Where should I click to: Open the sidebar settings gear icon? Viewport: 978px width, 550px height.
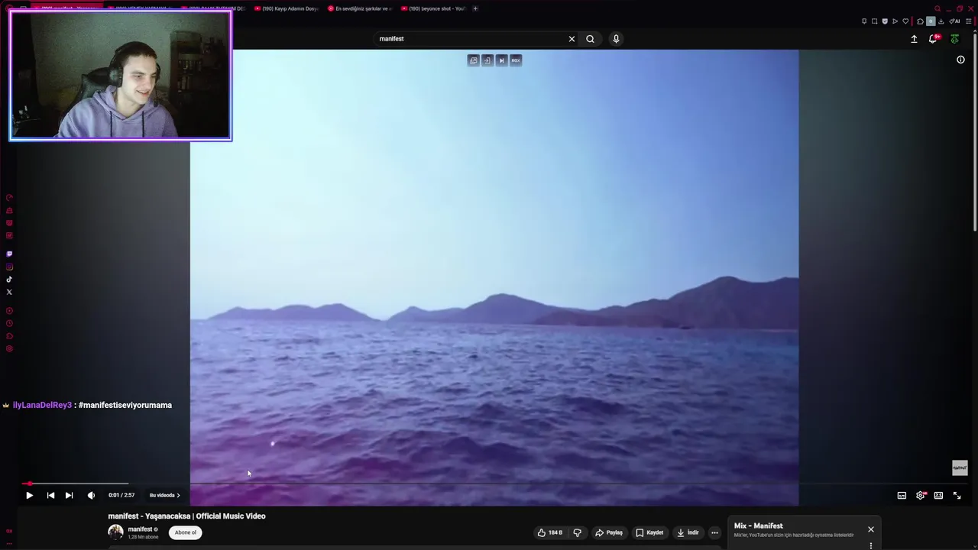pyautogui.click(x=9, y=349)
